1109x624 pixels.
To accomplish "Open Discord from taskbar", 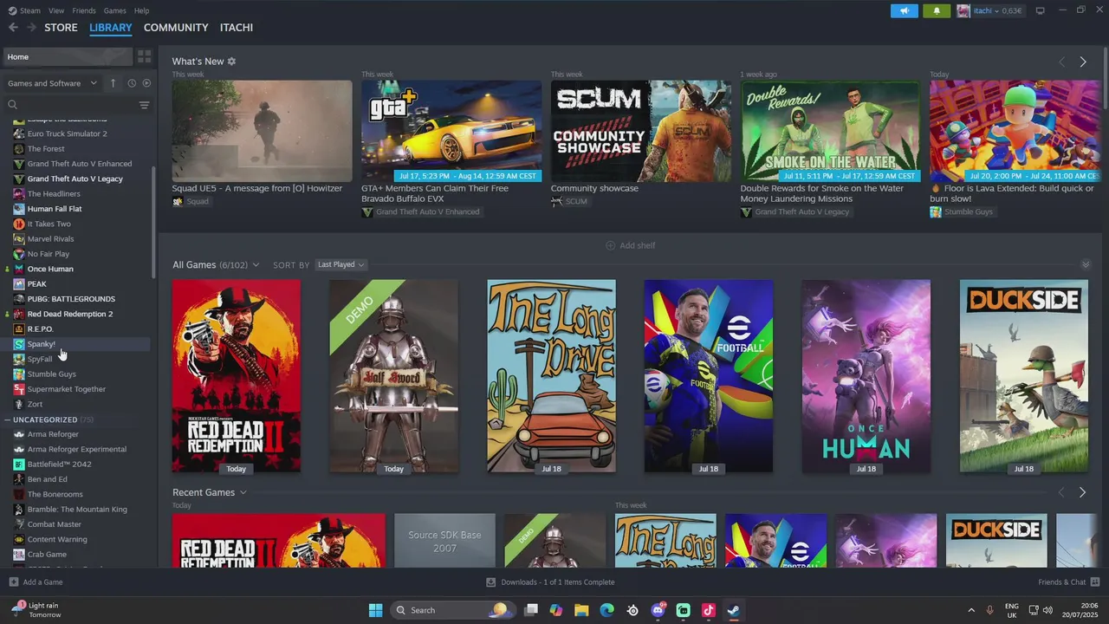I will click(x=658, y=610).
